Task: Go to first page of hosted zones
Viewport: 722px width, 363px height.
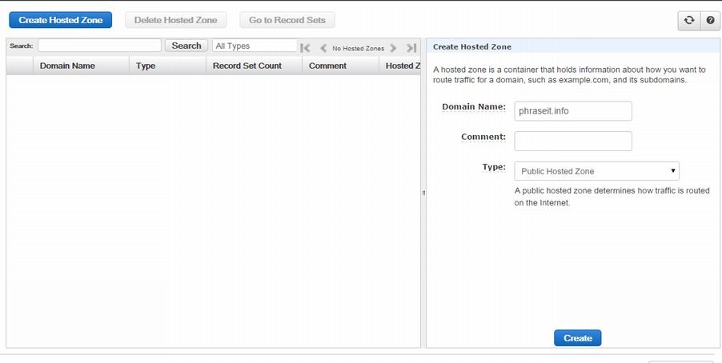Action: (x=306, y=48)
